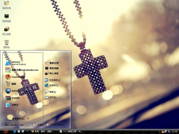Click the Shut Down (关闭计算机) button
Image resolution: width=179 pixels, height=134 pixels.
(x=56, y=125)
